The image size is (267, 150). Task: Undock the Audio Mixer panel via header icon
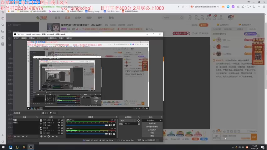pyautogui.click(x=117, y=117)
